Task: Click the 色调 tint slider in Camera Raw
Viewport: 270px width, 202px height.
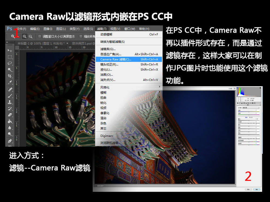Action: [249, 114]
